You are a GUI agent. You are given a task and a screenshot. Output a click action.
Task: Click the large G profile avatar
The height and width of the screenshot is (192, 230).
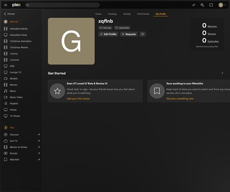tap(71, 41)
